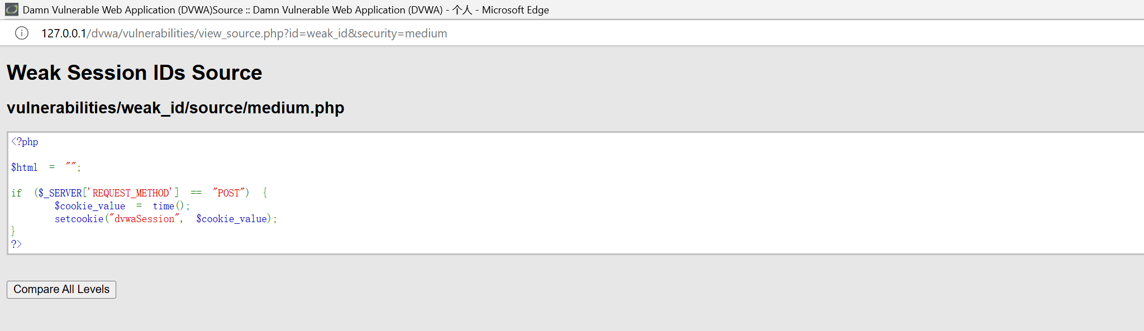1144x331 pixels.
Task: Click the Compare All Levels button
Action: (x=61, y=289)
